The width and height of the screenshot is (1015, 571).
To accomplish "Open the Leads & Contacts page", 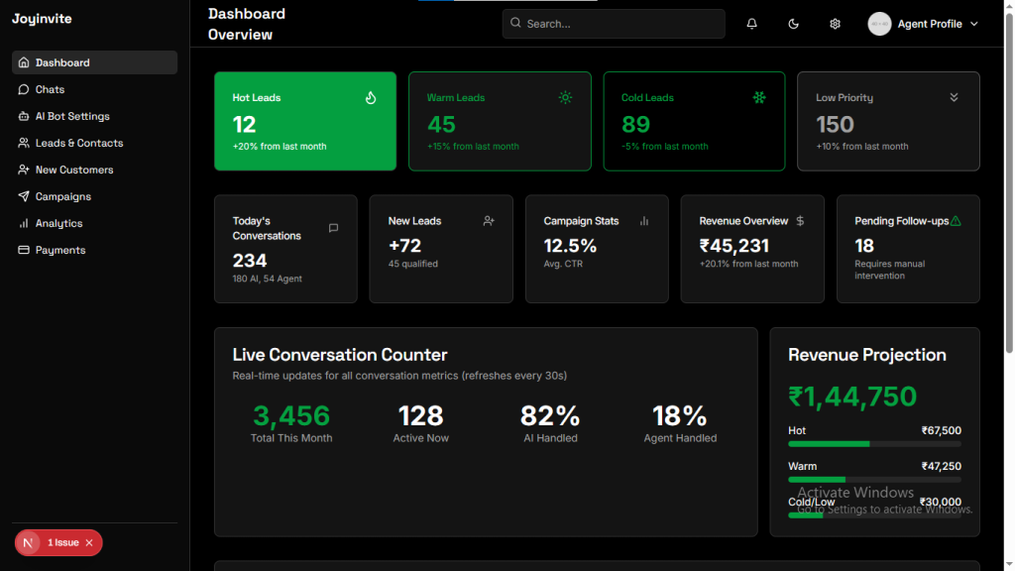I will point(78,143).
